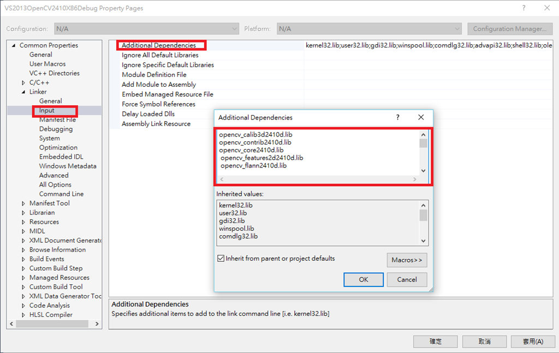The height and width of the screenshot is (353, 559).
Task: Click opencv_calib3d2410d.lib line in edit box
Action: [255, 135]
